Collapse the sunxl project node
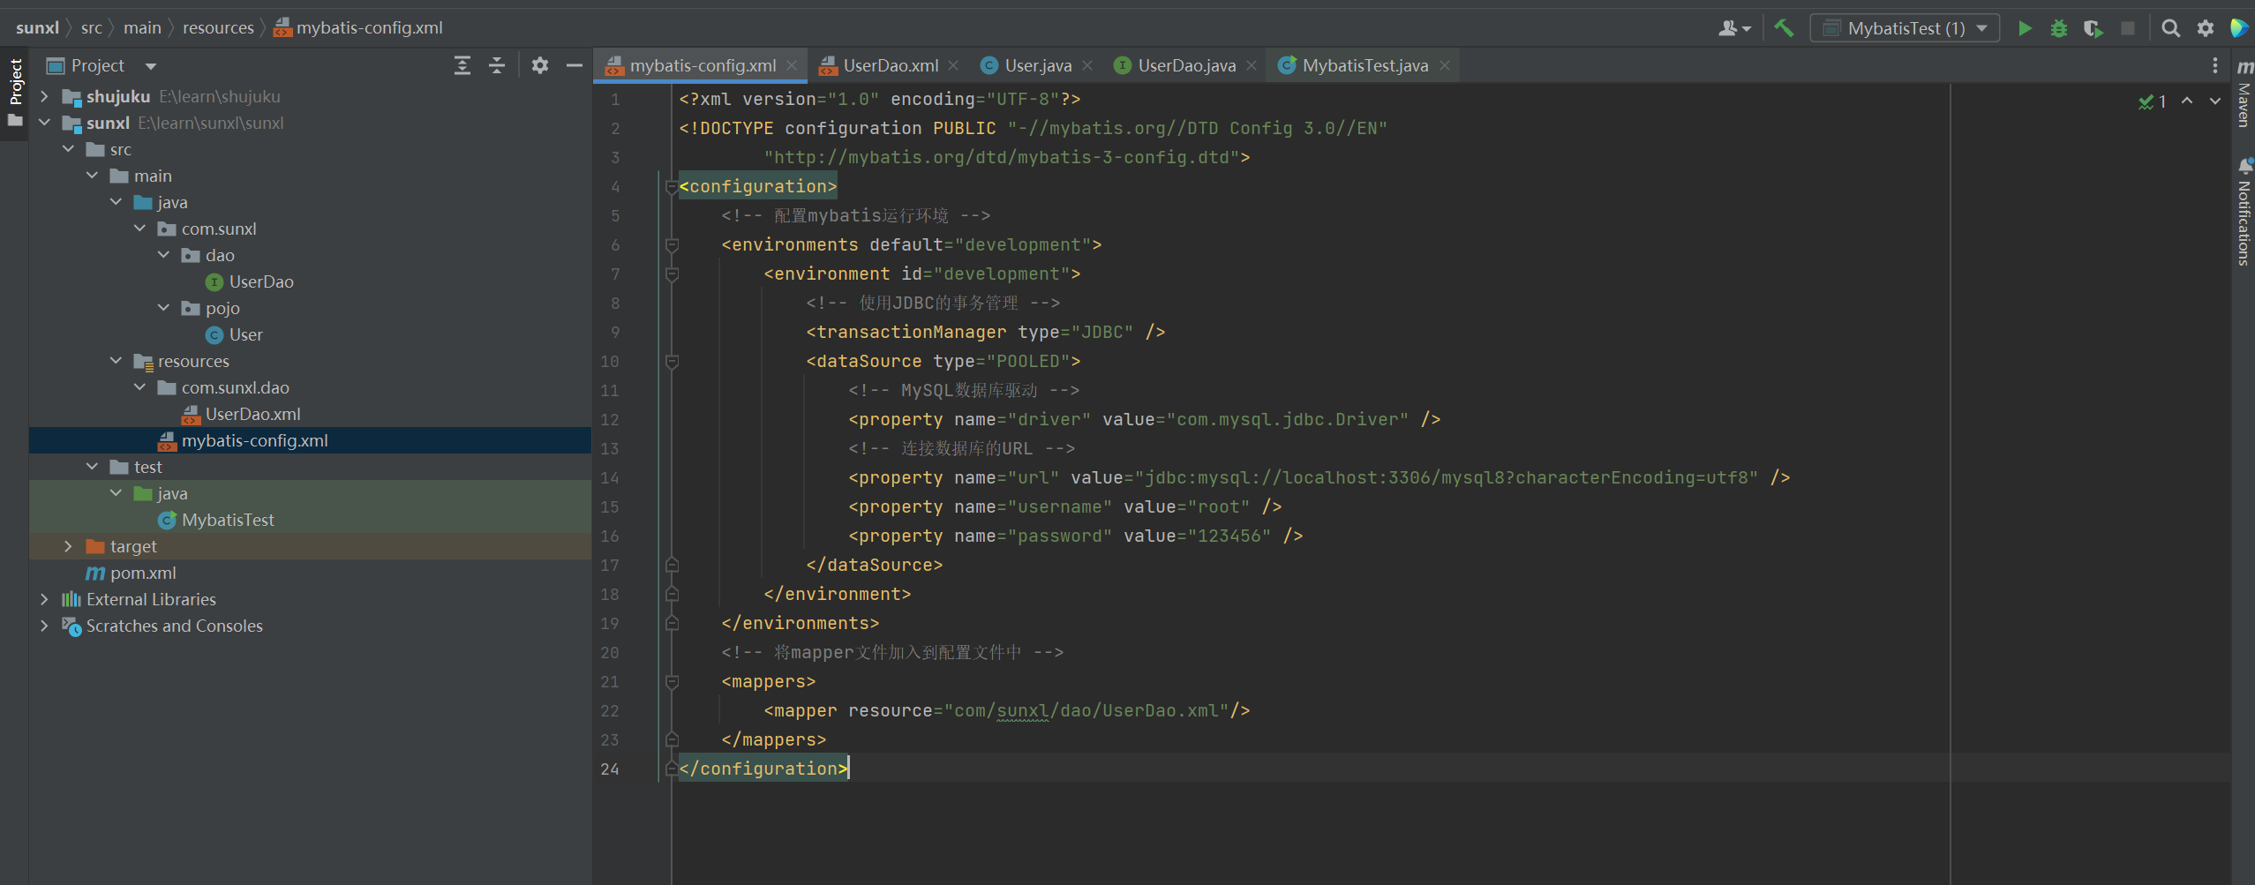The image size is (2255, 885). tap(44, 123)
